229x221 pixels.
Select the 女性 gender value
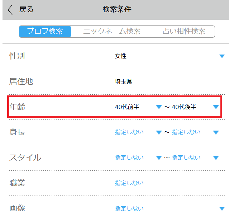click(121, 56)
